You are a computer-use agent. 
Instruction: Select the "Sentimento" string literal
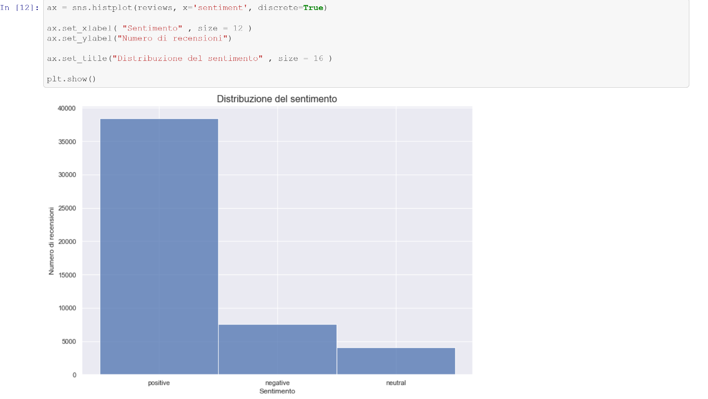pos(152,28)
